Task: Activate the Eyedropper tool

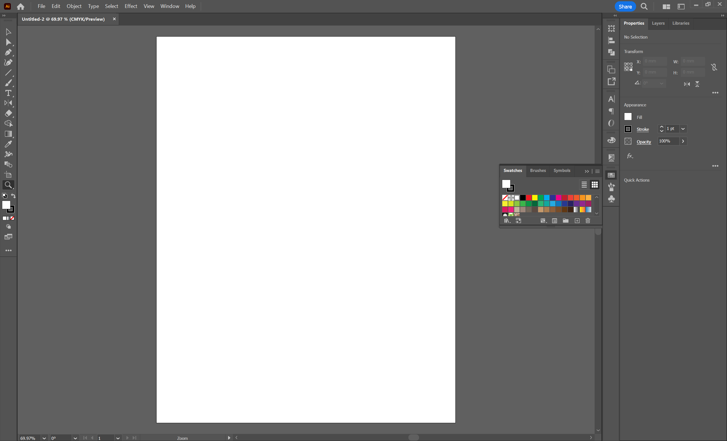Action: [8, 144]
